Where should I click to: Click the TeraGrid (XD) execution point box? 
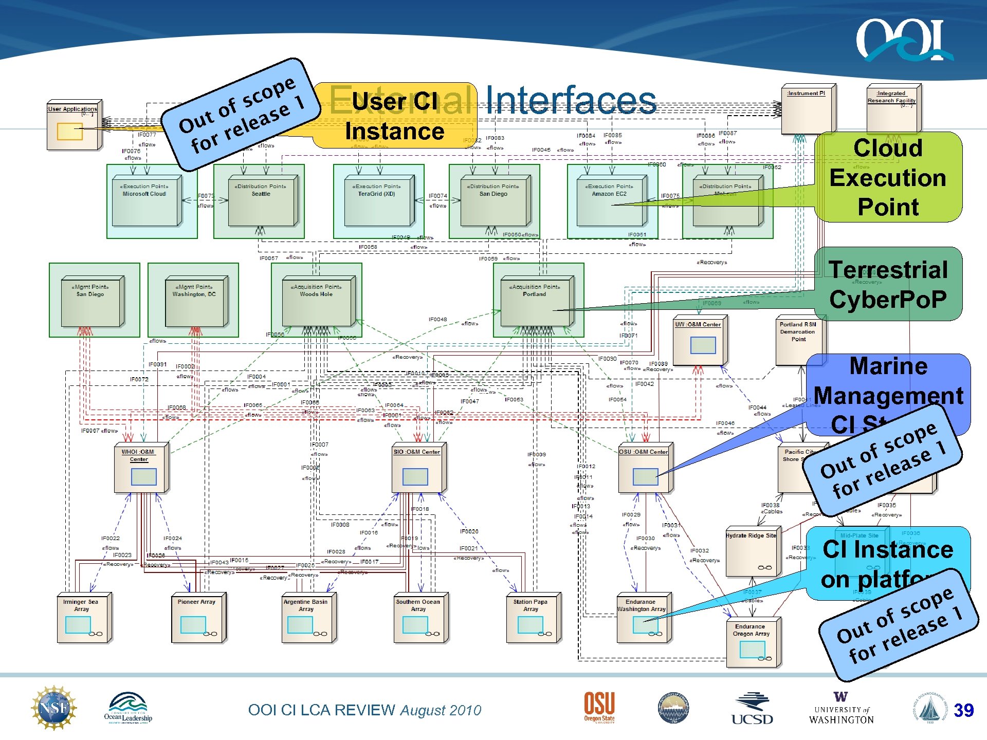(x=378, y=201)
